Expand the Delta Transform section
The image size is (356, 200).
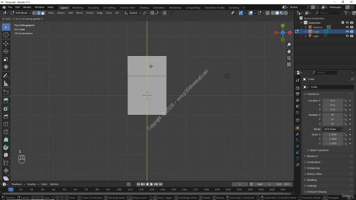[319, 150]
